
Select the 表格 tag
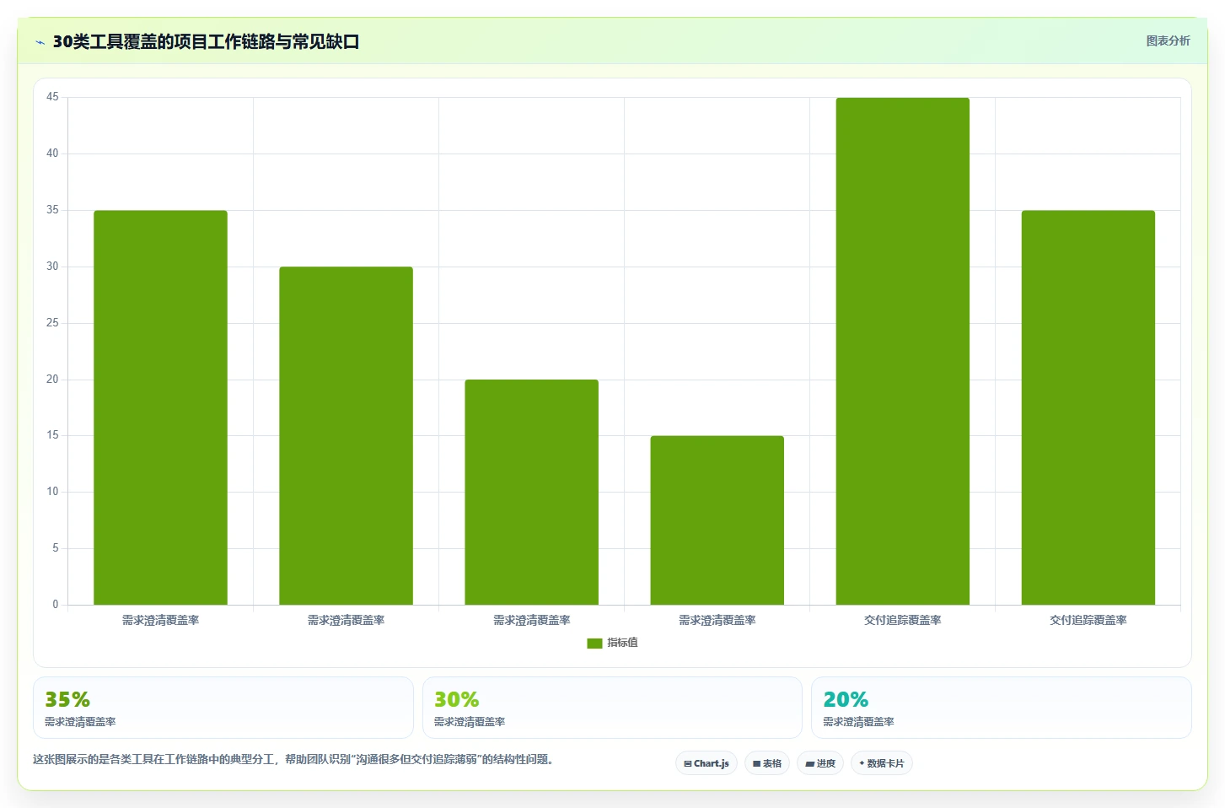coord(767,763)
